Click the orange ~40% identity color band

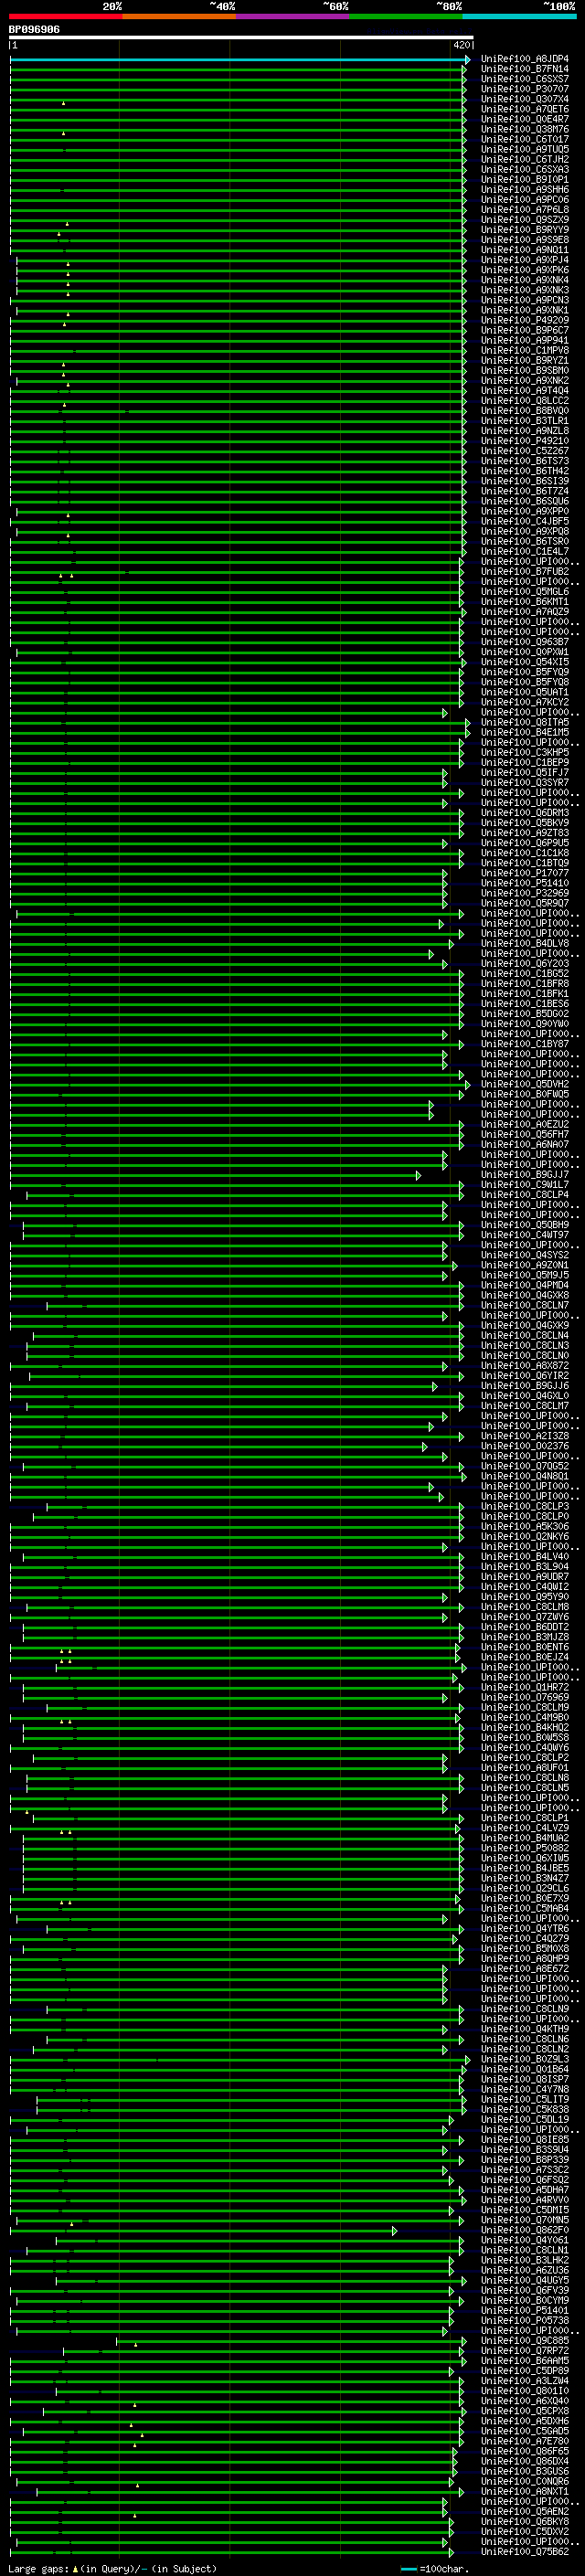[179, 16]
